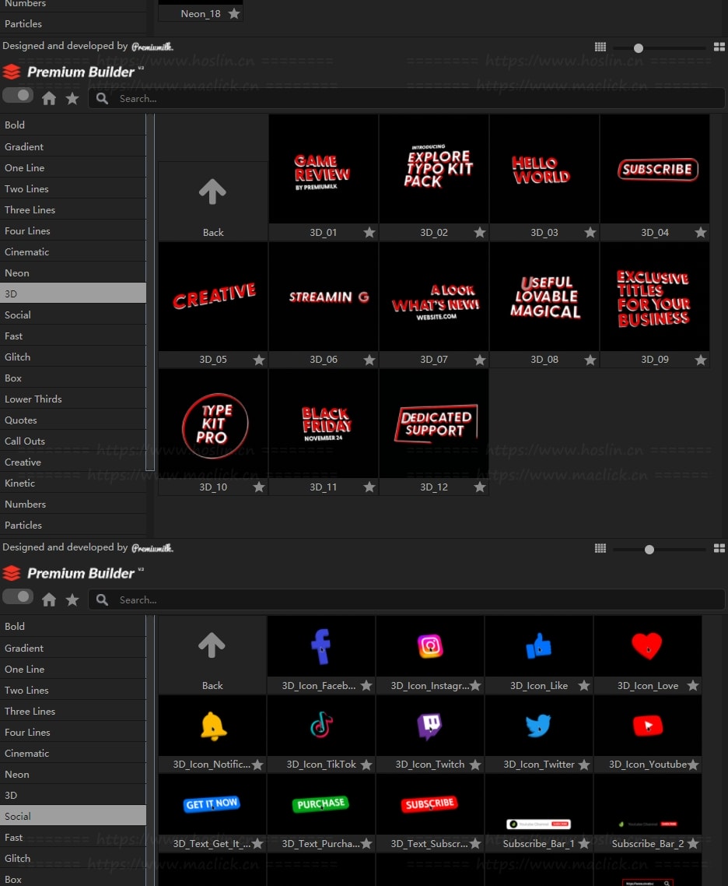Flip the toggle switch in the Social category panel
Viewport: 728px width, 886px height.
17,596
